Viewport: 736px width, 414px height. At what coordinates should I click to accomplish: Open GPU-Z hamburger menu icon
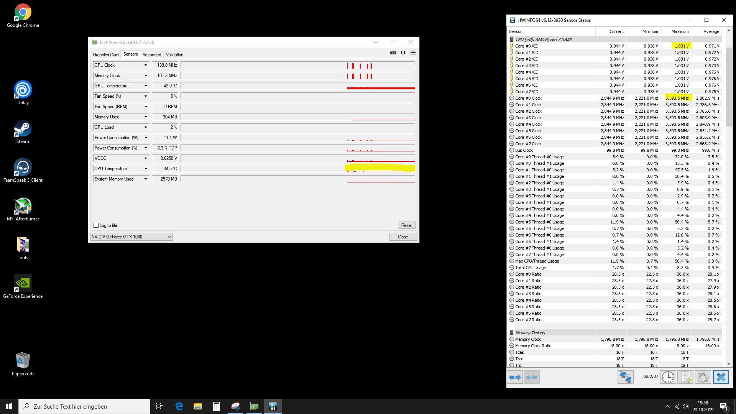point(413,53)
